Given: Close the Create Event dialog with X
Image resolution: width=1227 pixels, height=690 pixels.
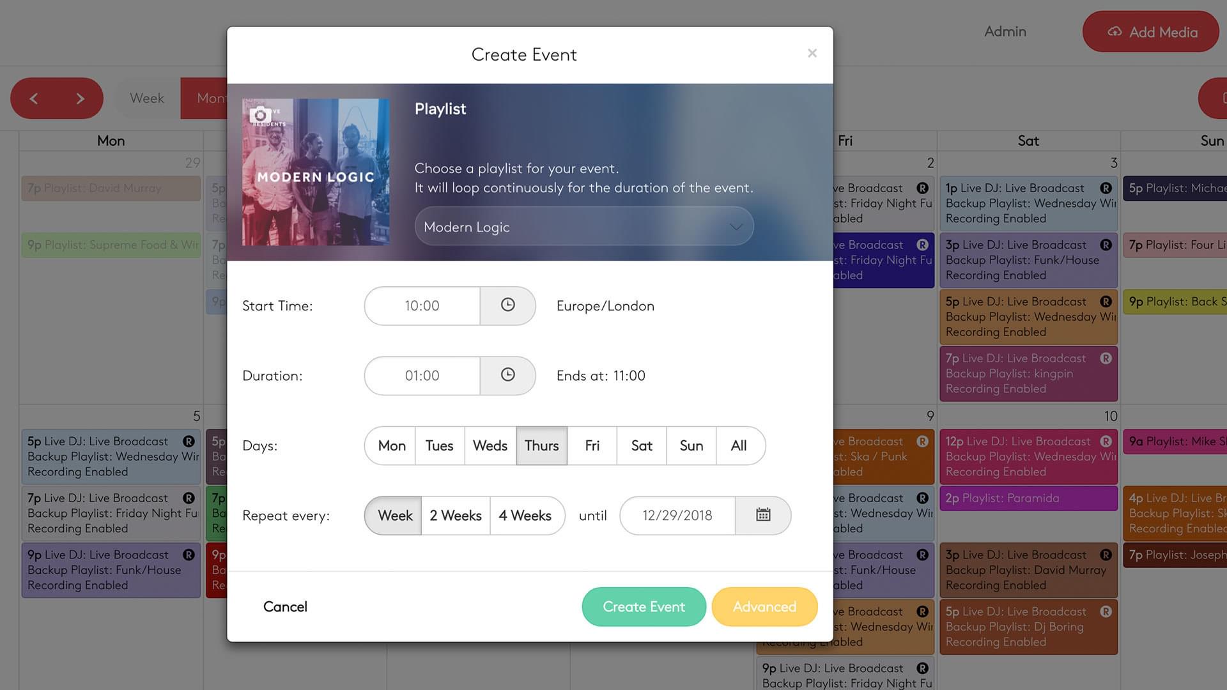Looking at the screenshot, I should 812,53.
